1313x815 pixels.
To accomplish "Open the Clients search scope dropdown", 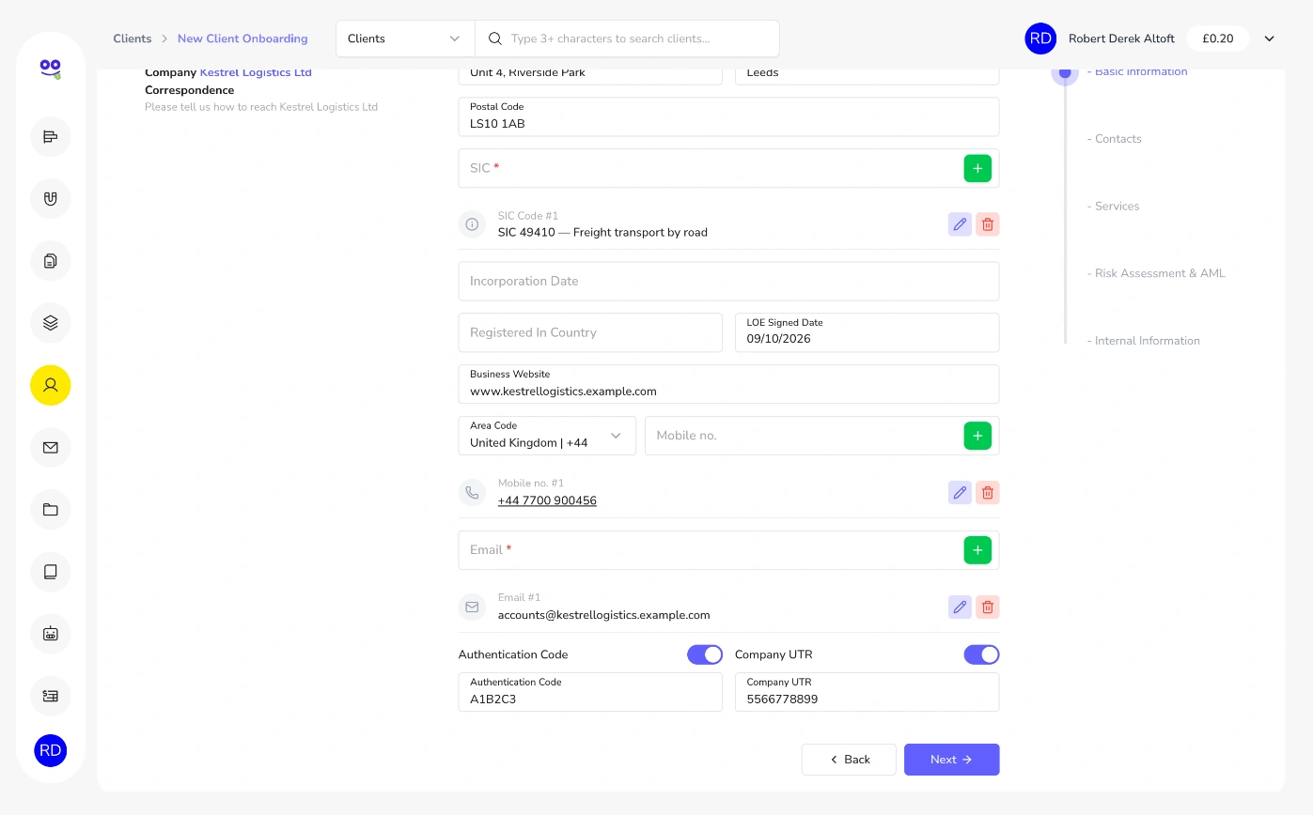I will point(405,38).
